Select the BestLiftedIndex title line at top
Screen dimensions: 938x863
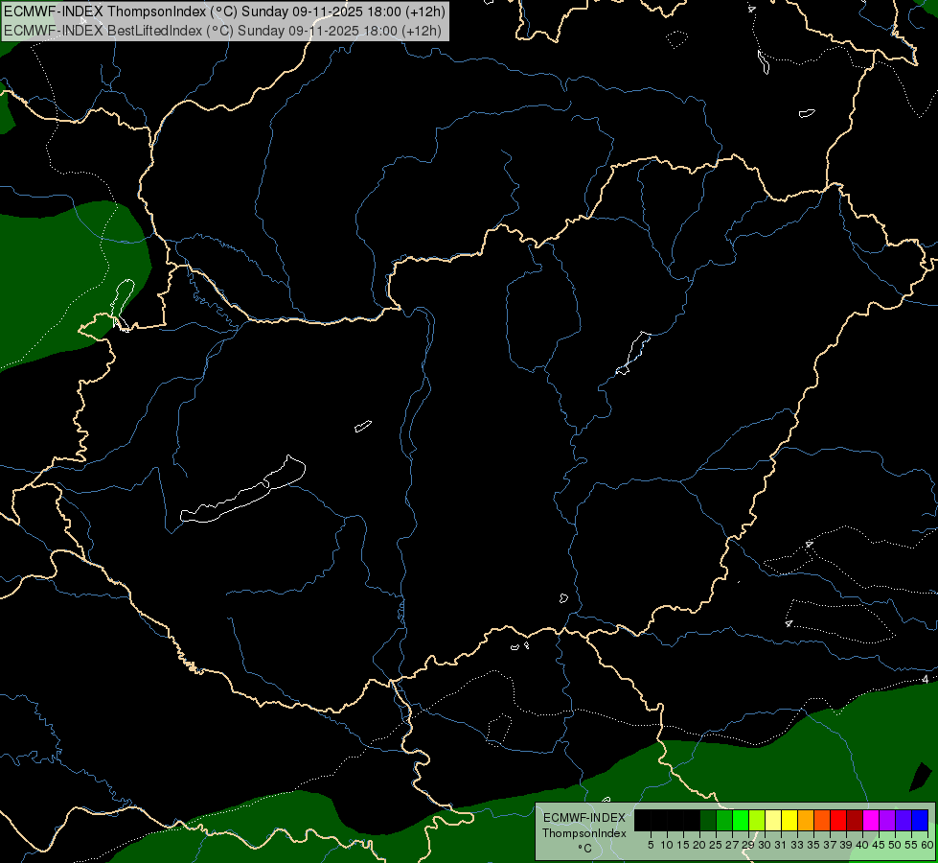(222, 31)
